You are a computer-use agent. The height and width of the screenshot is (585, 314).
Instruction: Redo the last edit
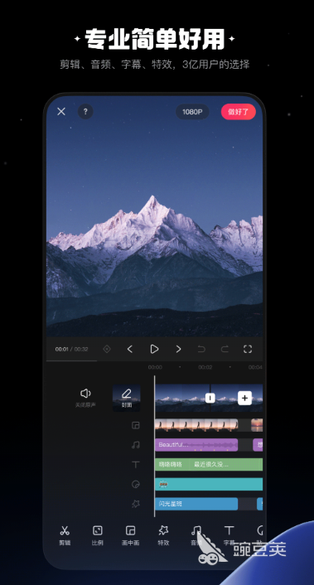[225, 349]
